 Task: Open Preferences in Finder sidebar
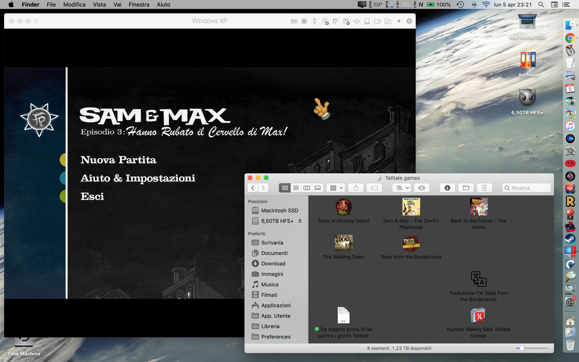click(x=276, y=337)
